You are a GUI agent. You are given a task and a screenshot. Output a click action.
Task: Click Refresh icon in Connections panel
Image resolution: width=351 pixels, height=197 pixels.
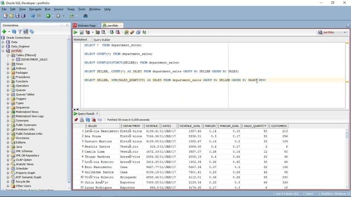pos(14,32)
